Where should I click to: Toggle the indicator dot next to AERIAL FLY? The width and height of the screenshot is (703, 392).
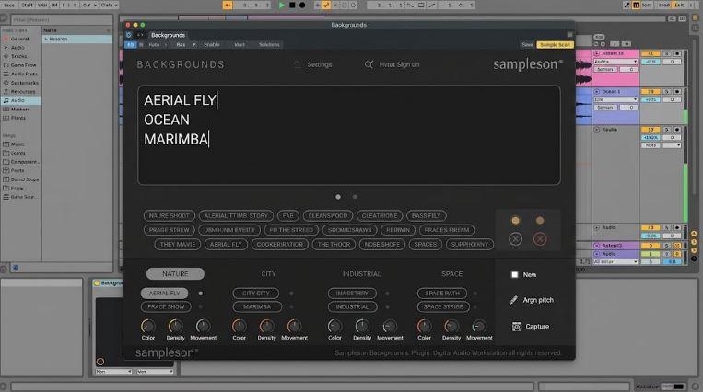click(201, 294)
